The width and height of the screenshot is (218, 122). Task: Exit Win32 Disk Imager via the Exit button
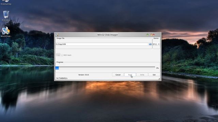coord(154,75)
